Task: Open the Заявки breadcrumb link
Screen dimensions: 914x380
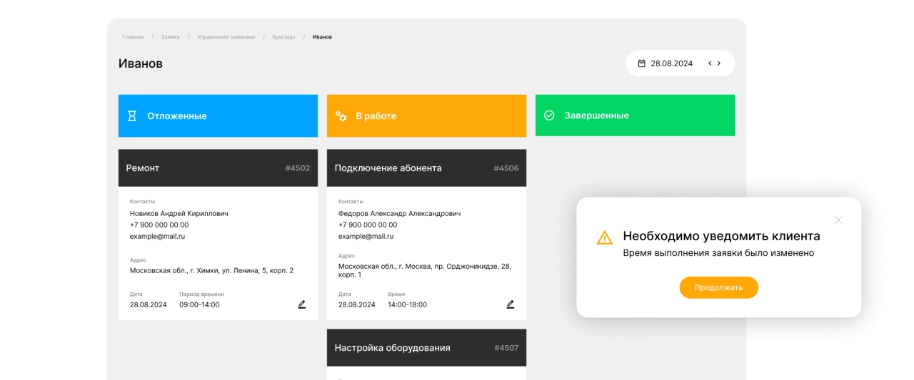Action: 170,37
